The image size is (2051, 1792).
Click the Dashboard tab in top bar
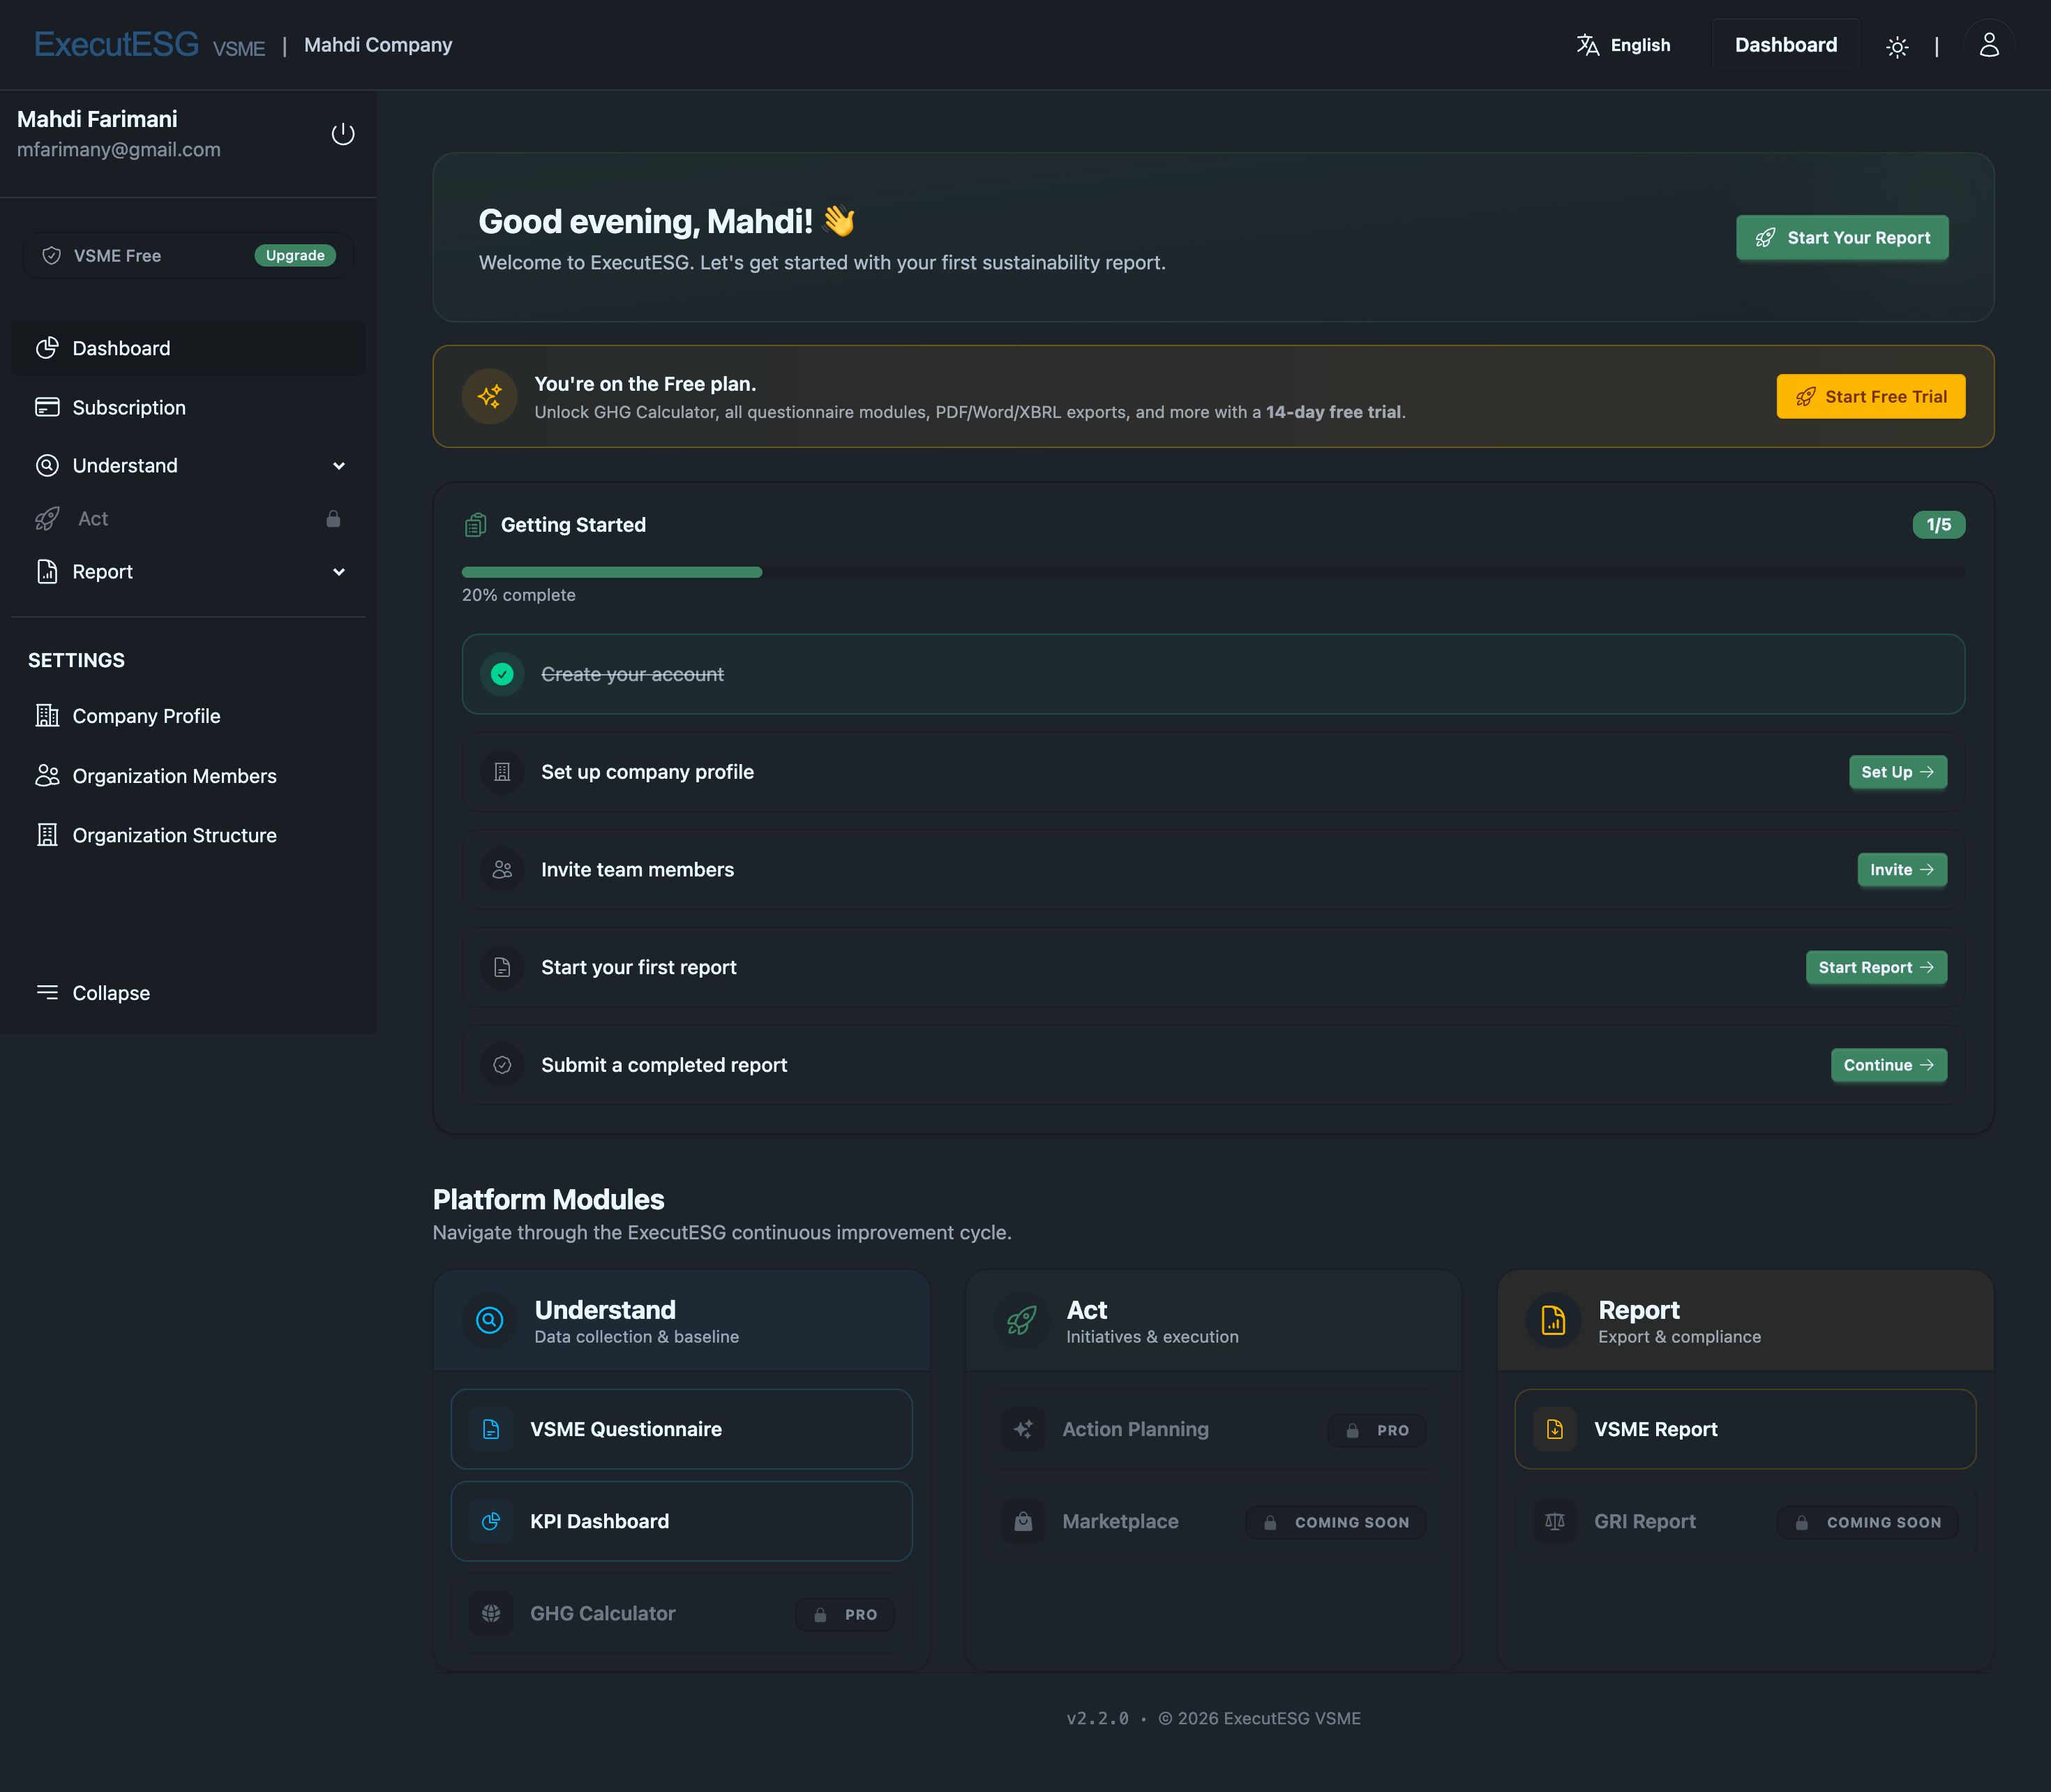point(1785,45)
